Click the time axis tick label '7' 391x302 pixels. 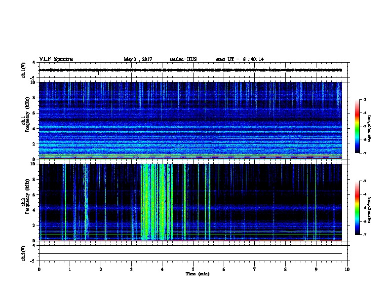click(255, 269)
